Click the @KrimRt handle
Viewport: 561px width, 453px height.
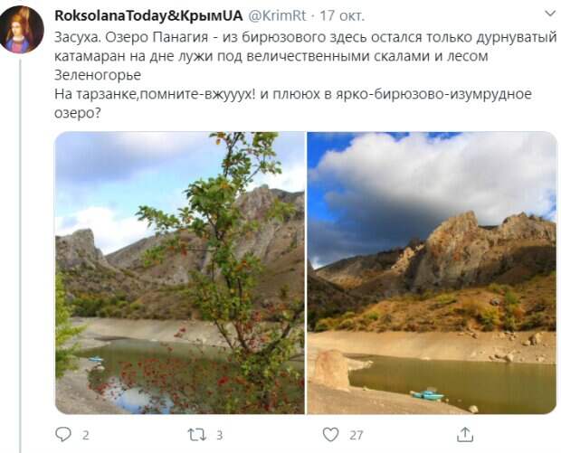click(x=277, y=15)
